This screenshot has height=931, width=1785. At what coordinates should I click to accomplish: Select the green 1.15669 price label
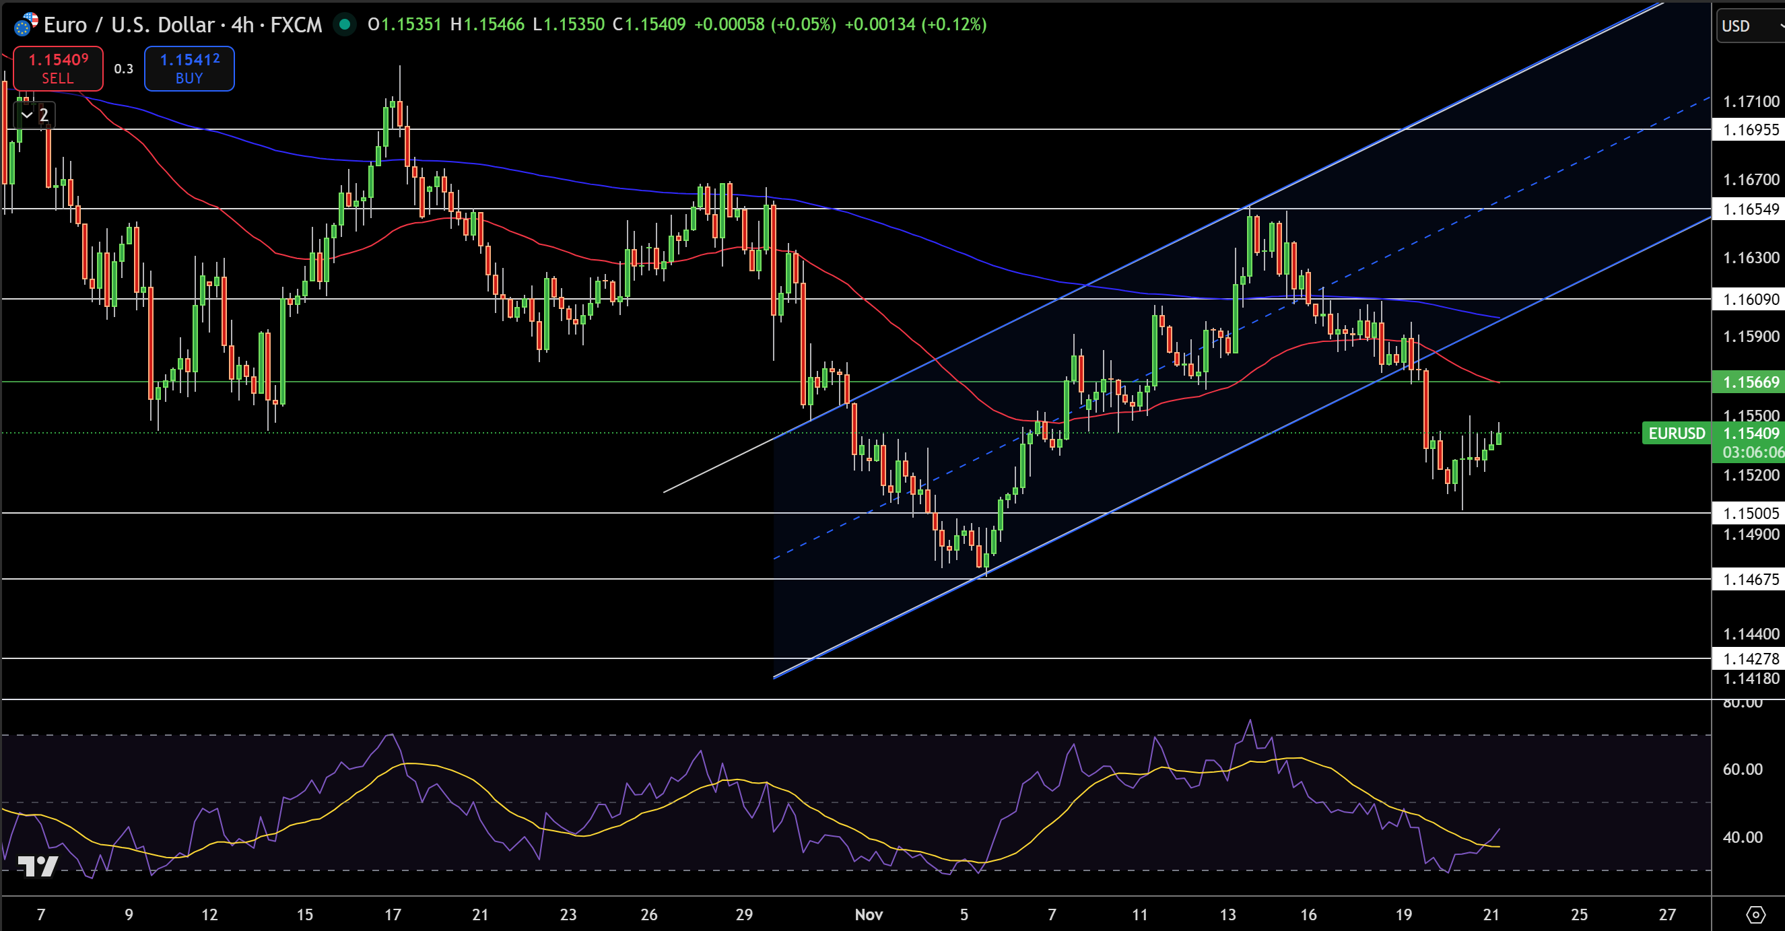(x=1754, y=382)
